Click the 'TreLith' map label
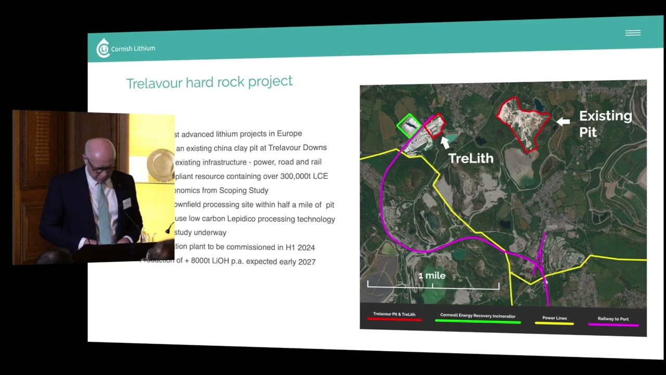The height and width of the screenshot is (375, 666). (470, 158)
